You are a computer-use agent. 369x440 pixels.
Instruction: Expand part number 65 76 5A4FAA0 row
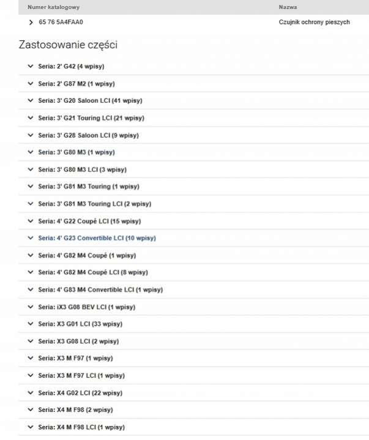click(31, 22)
